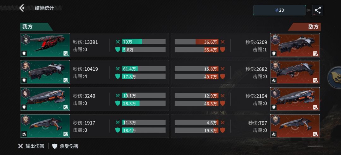Select the 敌方 team header tab
Viewport: 341px width, 155px height.
304,27
